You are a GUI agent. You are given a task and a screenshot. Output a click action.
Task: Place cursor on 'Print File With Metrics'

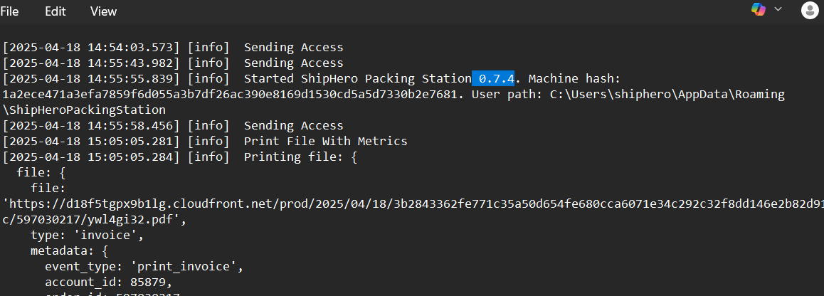326,141
